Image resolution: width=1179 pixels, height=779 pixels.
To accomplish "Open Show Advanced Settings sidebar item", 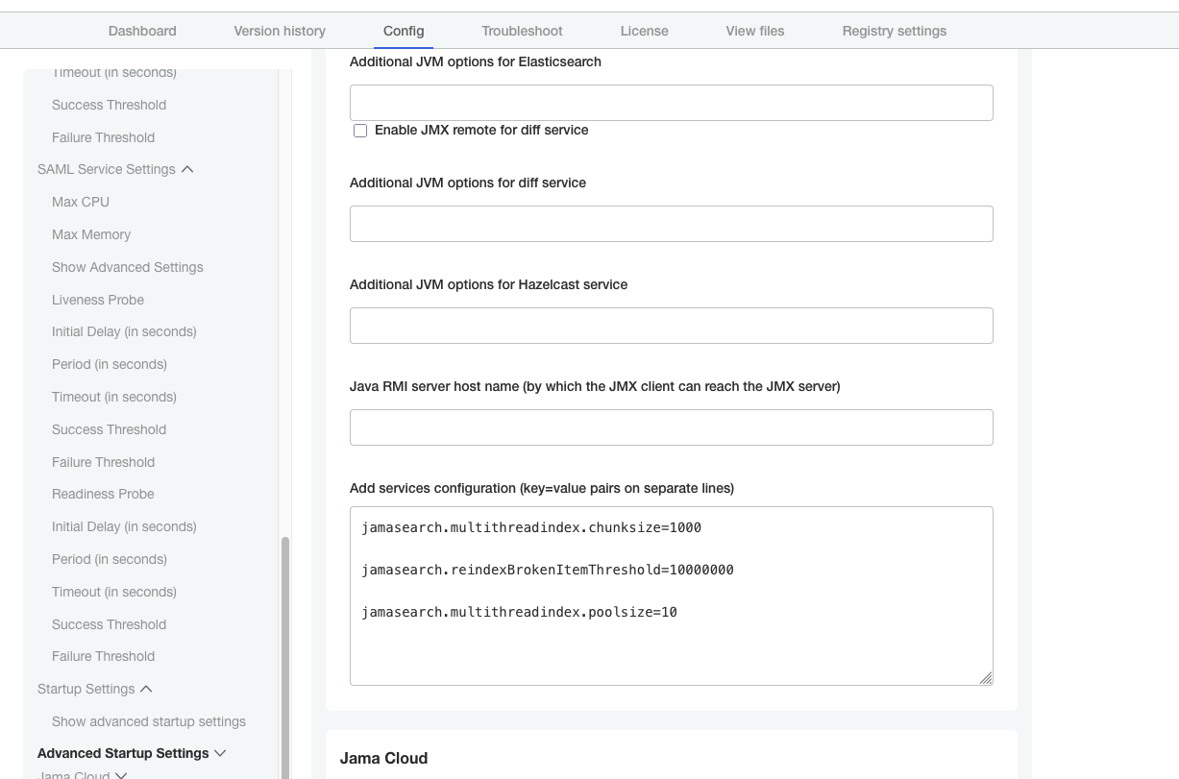I will 128,267.
